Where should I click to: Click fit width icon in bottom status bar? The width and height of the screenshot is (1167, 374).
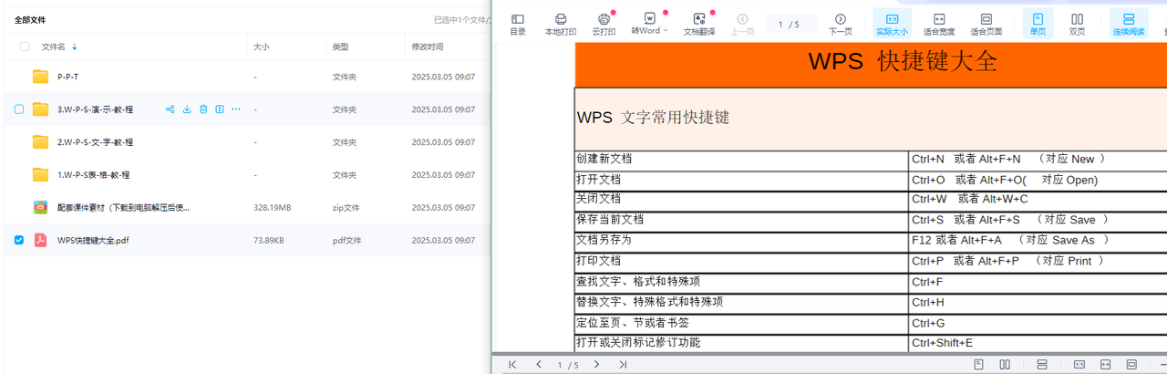click(x=1105, y=365)
